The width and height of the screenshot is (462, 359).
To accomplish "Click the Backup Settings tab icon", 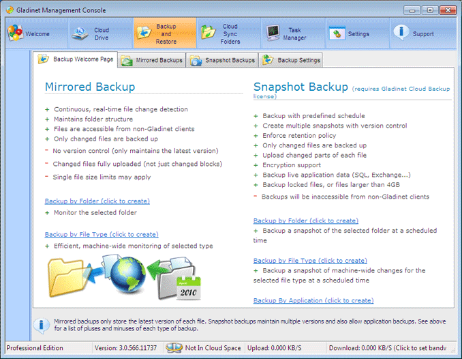I will coord(268,59).
